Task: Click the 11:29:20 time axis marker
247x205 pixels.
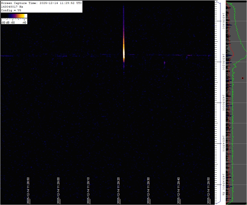Action: coord(119,191)
